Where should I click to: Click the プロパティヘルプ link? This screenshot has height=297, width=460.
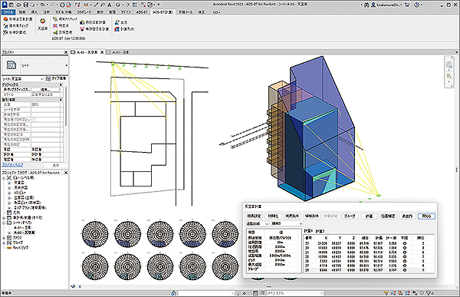(x=12, y=165)
